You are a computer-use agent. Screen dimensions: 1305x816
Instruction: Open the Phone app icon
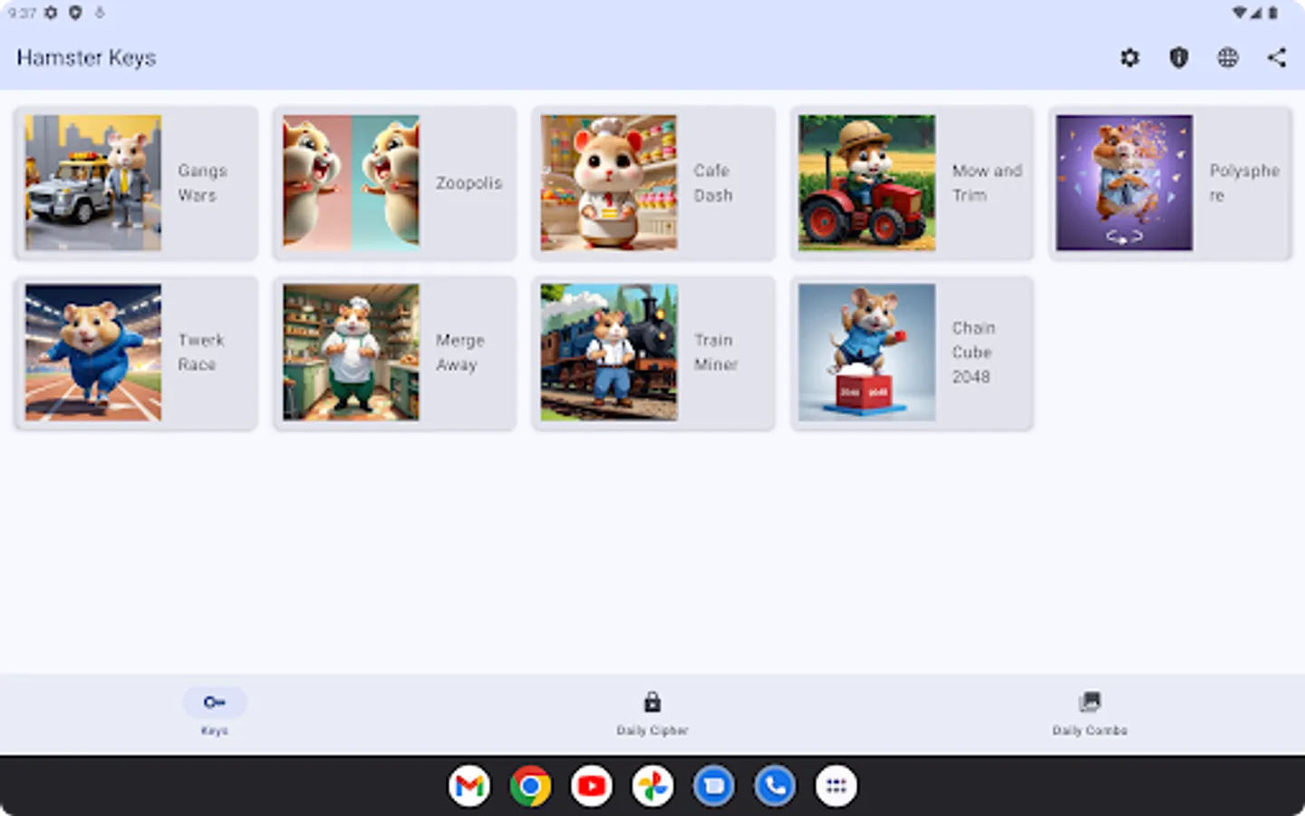775,785
